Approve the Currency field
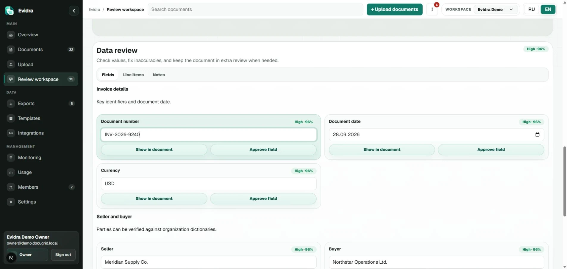The image size is (567, 269). coord(263,199)
